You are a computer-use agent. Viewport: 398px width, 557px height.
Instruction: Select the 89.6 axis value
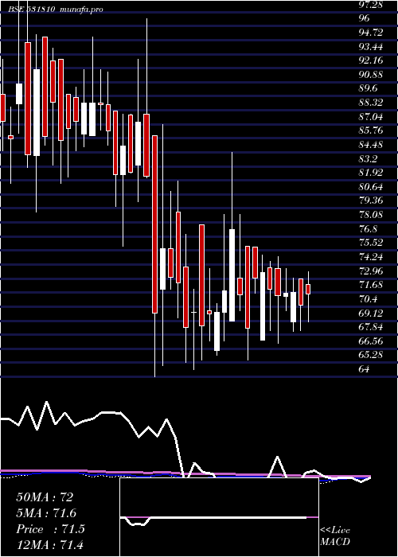[369, 88]
